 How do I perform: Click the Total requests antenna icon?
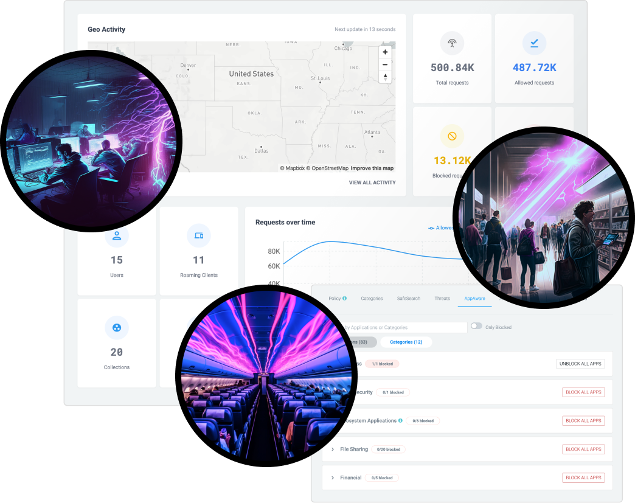click(x=452, y=43)
